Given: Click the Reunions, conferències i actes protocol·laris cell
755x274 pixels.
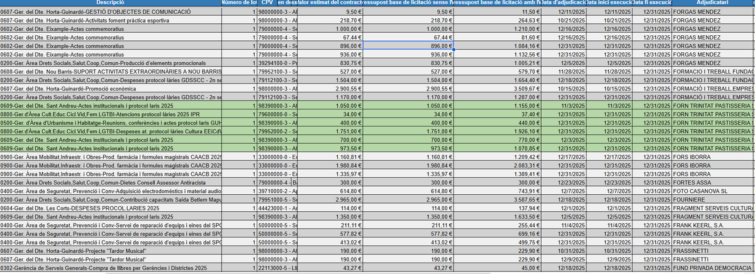Looking at the screenshot, I should pyautogui.click(x=112, y=123).
